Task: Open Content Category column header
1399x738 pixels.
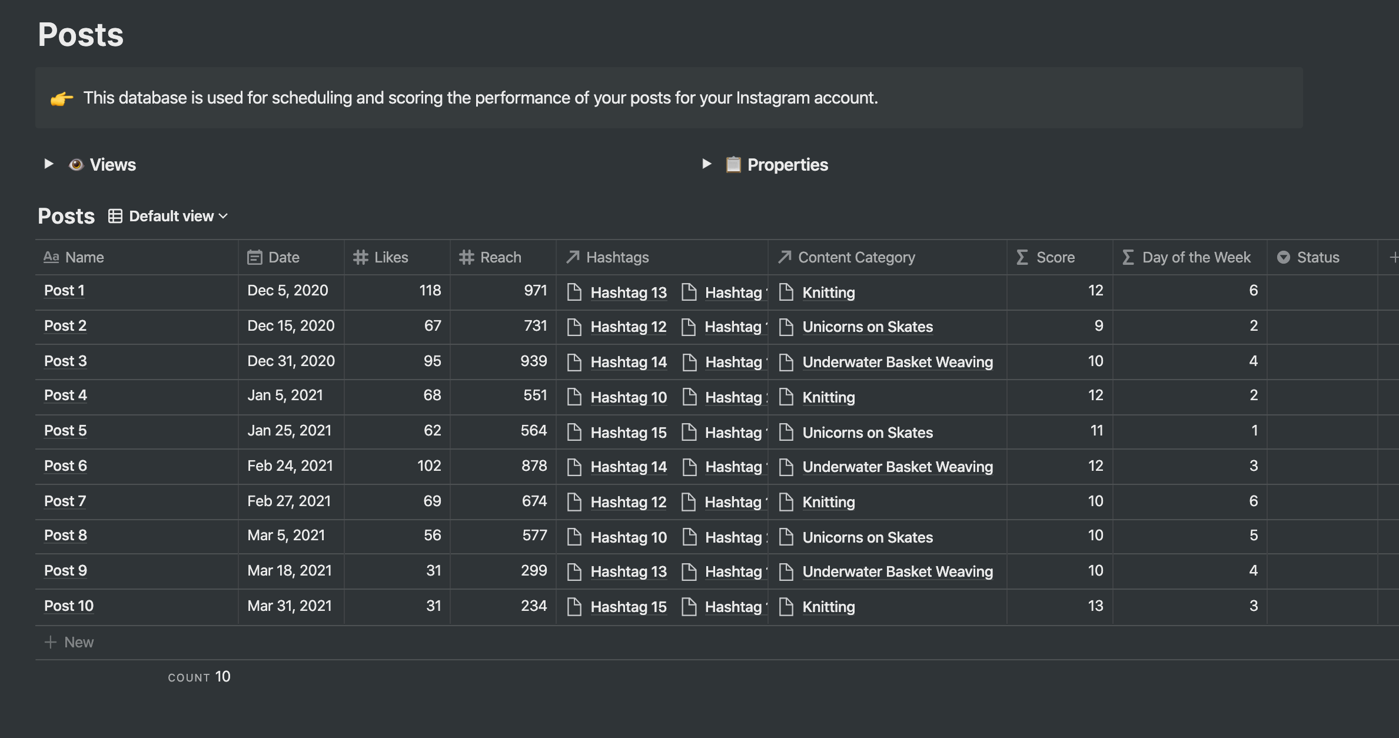Action: coord(856,258)
